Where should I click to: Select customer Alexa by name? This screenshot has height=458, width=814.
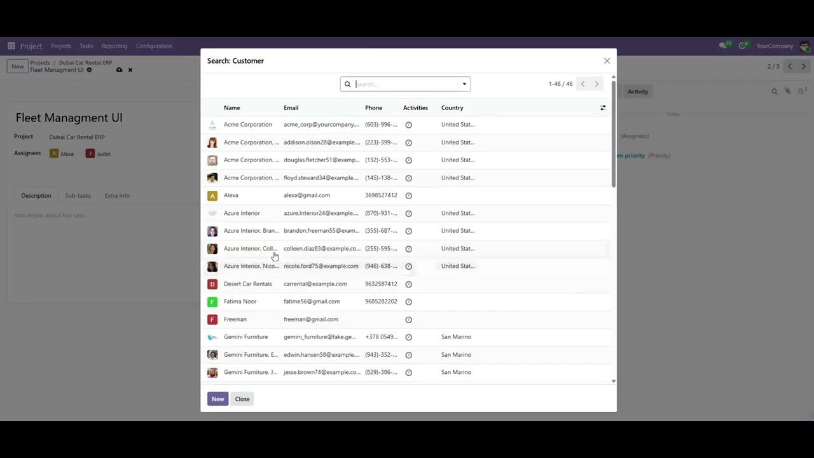coord(231,195)
